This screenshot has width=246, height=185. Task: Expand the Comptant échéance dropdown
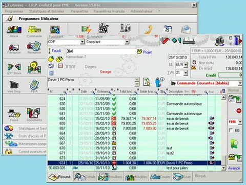click(x=127, y=42)
